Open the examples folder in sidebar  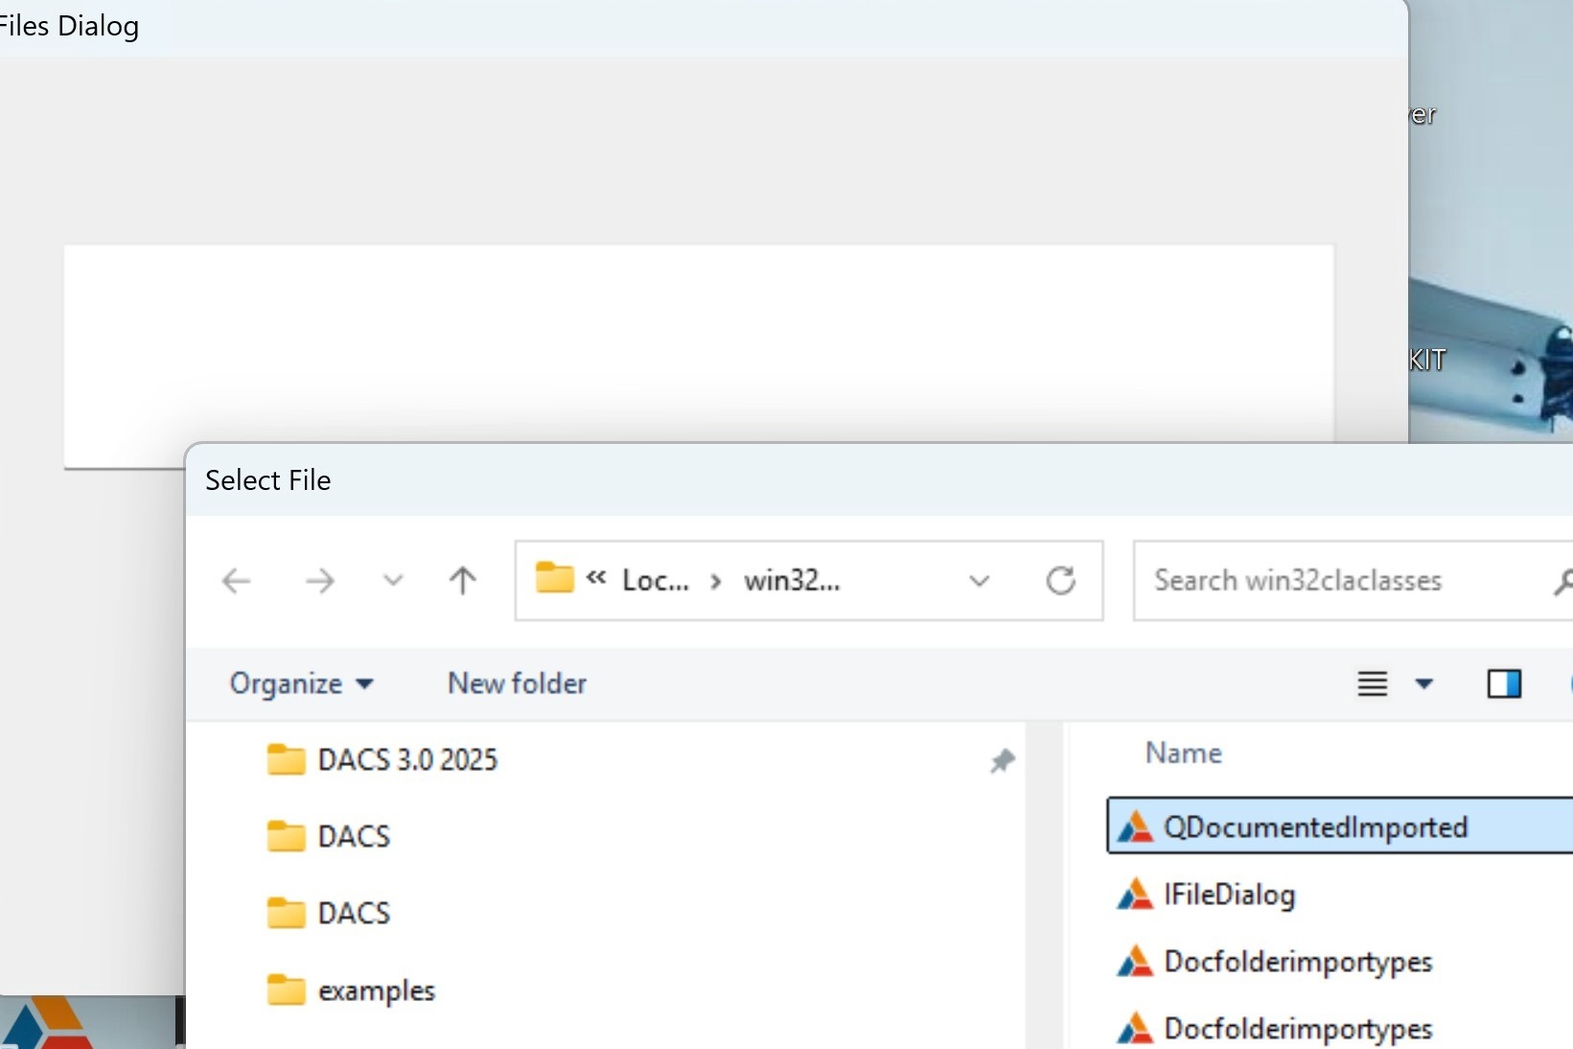click(x=376, y=991)
